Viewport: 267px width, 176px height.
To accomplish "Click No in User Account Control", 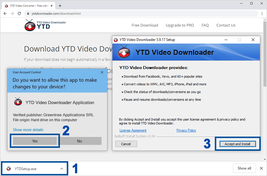I will 80,141.
